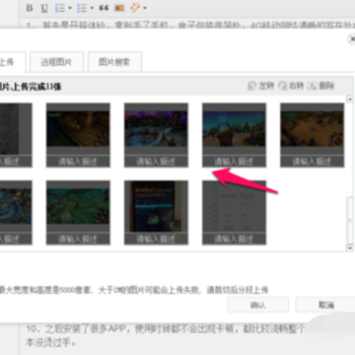
Task: Open magic wand dropdown arrow
Action: point(145,8)
